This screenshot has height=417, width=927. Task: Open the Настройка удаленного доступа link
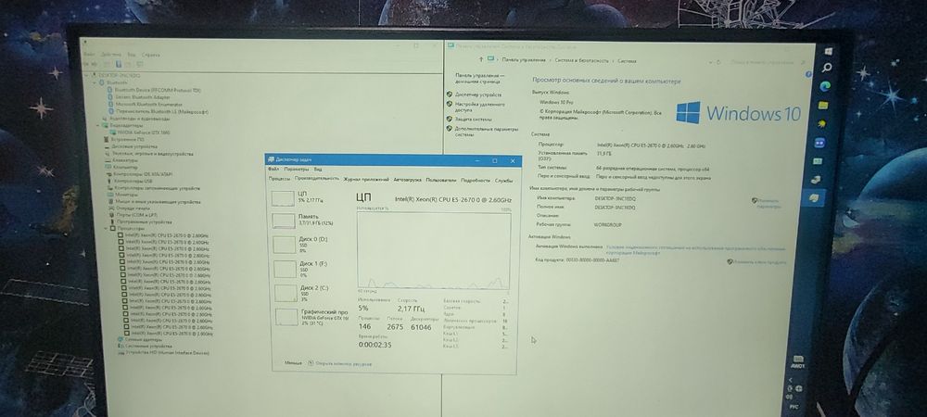coord(480,107)
